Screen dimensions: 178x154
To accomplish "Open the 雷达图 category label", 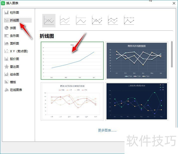I will tap(14, 67).
